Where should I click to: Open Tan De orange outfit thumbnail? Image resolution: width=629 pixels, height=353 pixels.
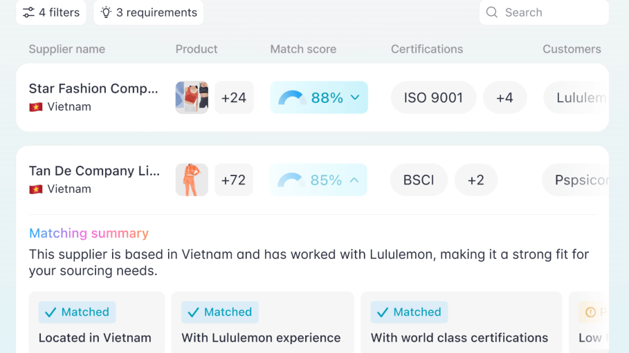(192, 180)
